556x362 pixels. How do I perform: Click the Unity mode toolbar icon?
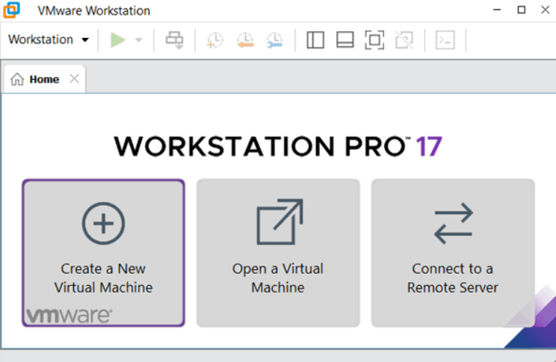coord(404,40)
